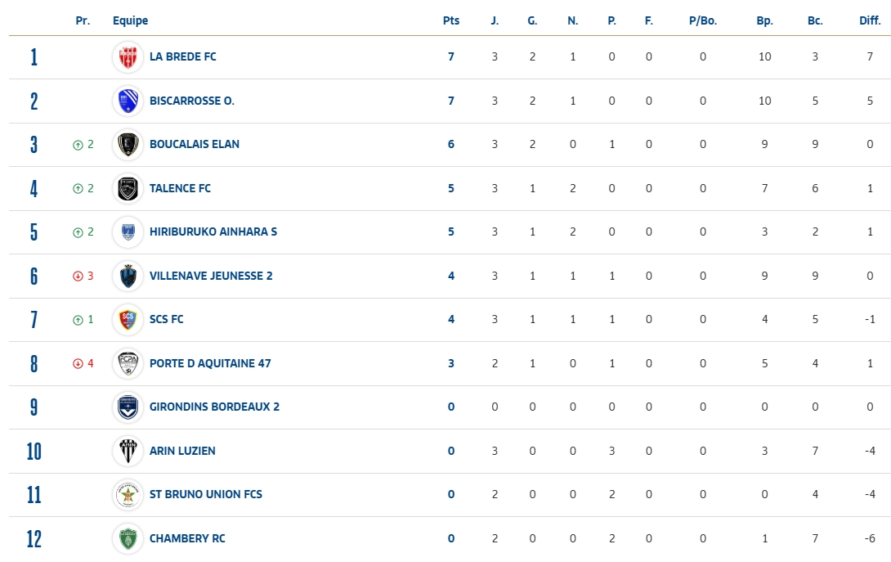
Task: Click the ST Bruno Union FCS star logo
Action: pyautogui.click(x=128, y=495)
